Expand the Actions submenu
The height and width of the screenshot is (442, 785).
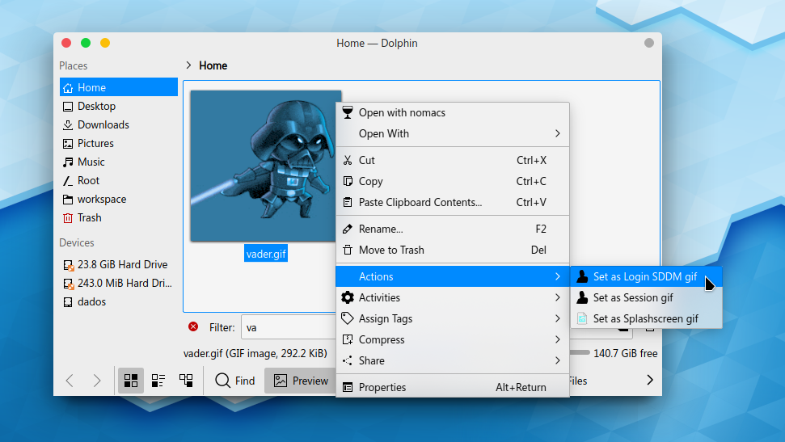453,276
